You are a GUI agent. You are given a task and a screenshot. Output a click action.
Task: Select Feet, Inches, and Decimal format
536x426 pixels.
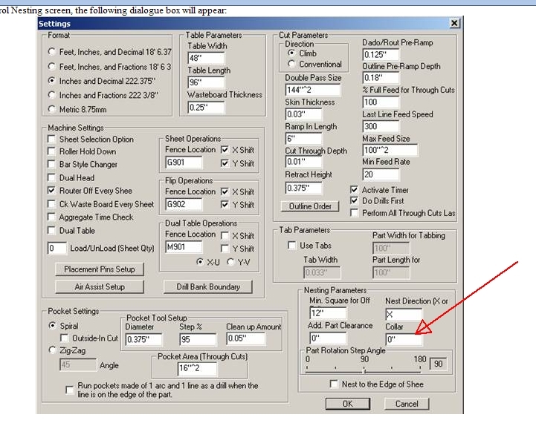click(x=51, y=52)
